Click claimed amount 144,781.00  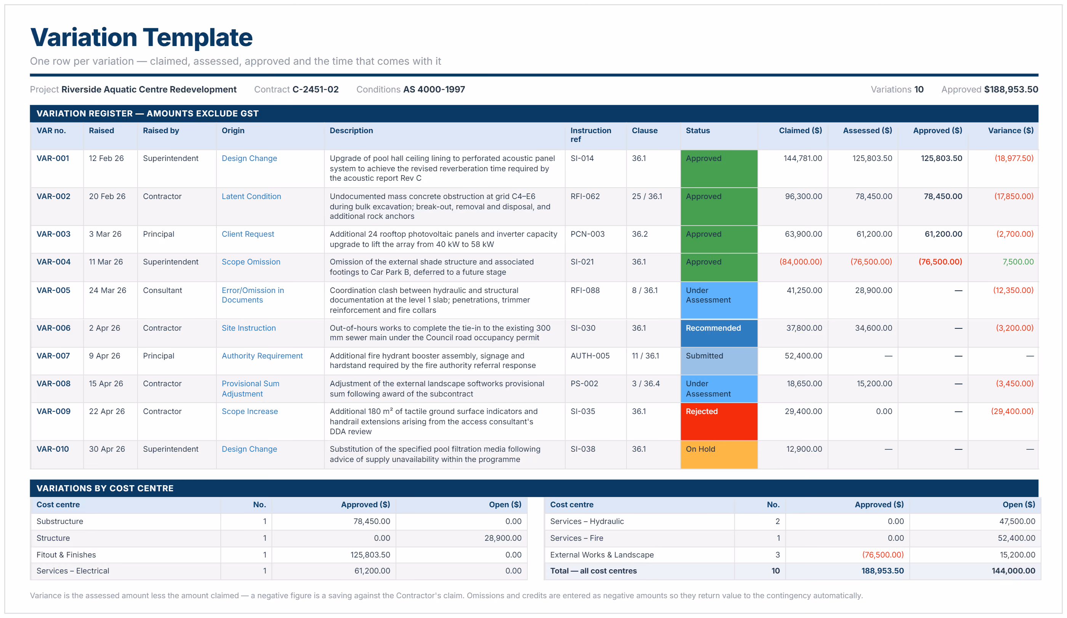click(x=803, y=159)
